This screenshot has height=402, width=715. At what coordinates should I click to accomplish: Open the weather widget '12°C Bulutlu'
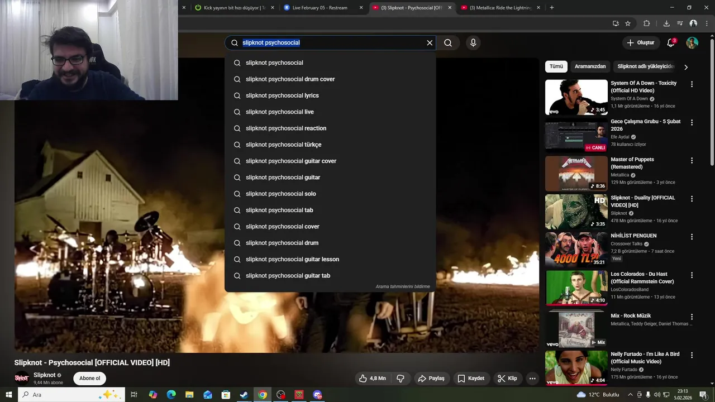click(598, 395)
